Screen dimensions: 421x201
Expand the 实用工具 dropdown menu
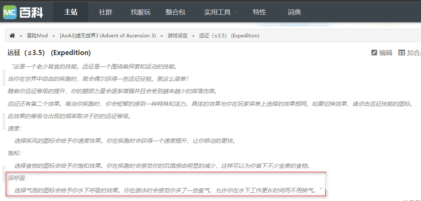[x=221, y=12]
